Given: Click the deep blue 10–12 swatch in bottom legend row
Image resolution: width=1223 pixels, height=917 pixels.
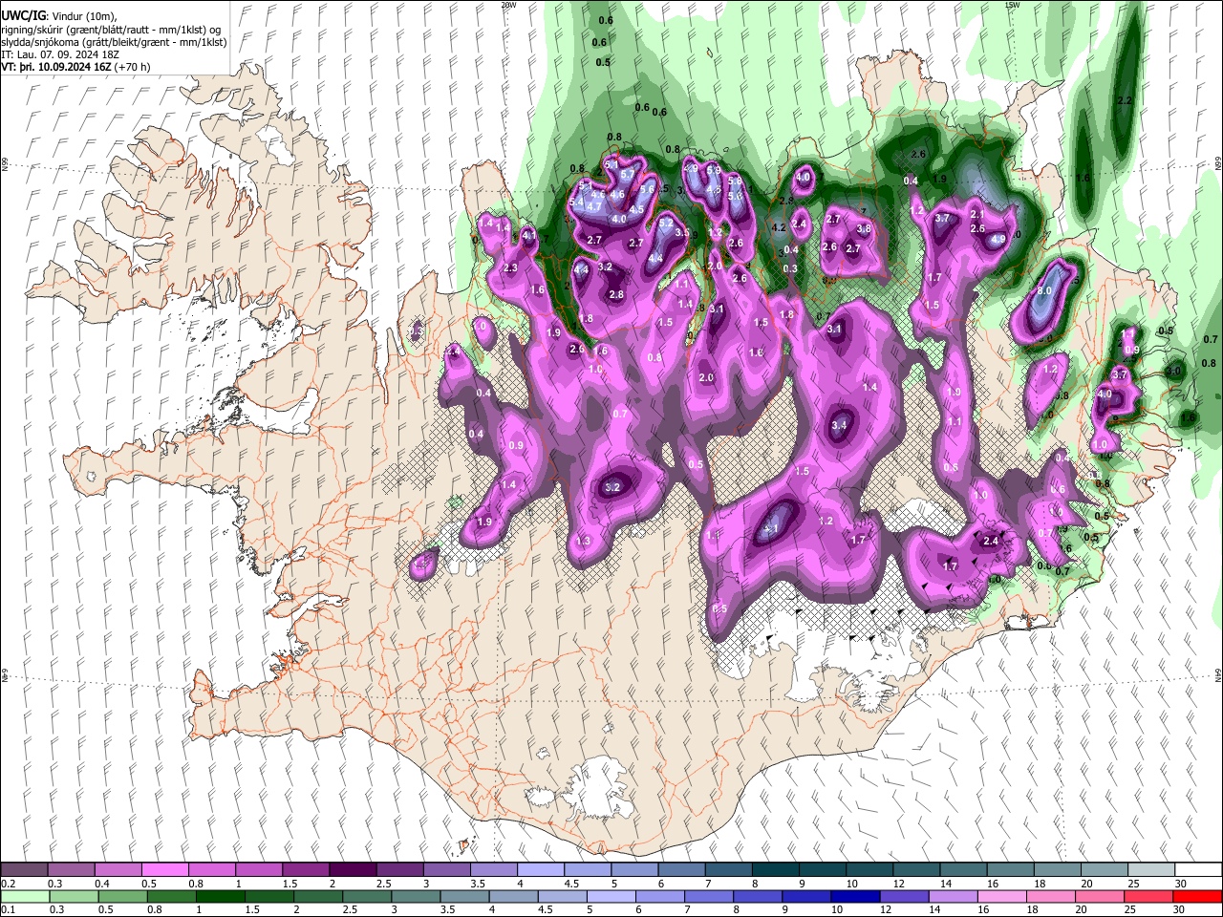Looking at the screenshot, I should pyautogui.click(x=855, y=897).
